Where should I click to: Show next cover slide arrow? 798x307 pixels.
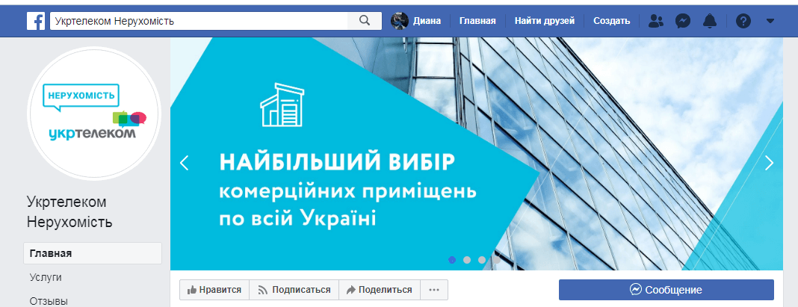click(769, 163)
